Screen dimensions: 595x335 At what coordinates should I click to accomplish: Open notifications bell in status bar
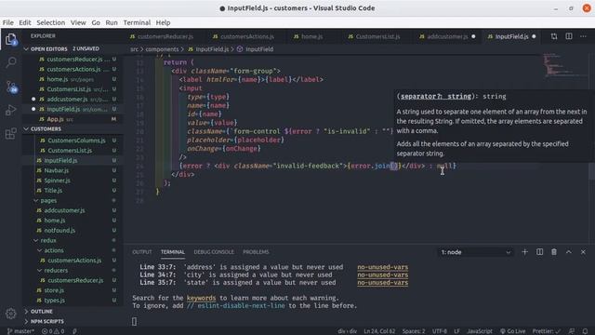(585, 331)
